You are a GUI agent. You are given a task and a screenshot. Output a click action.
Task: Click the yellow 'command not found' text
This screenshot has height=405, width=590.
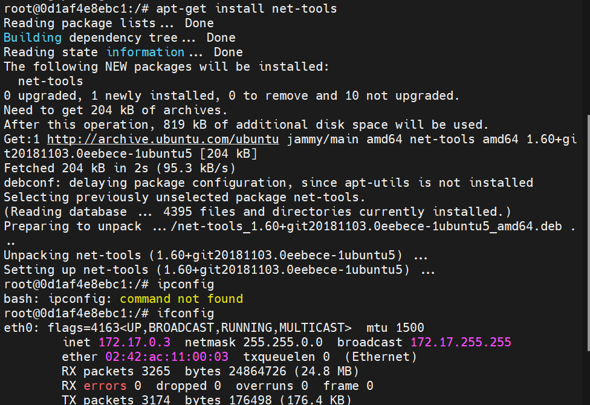[x=181, y=299]
